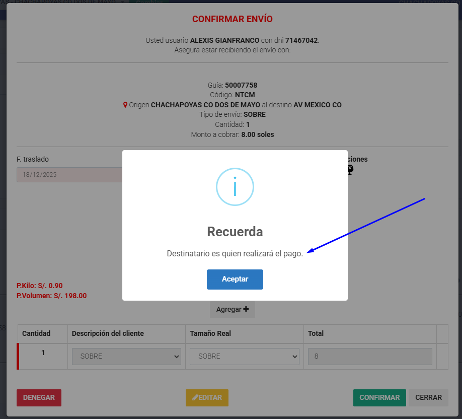Click the 'Destinatario es quien realizará el pago' message

(x=235, y=254)
